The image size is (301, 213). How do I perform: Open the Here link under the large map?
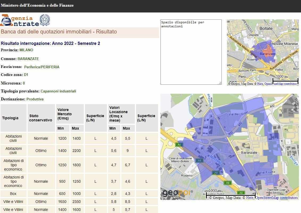tap(250, 198)
